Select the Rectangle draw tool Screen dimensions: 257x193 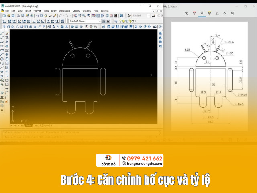[2, 50]
